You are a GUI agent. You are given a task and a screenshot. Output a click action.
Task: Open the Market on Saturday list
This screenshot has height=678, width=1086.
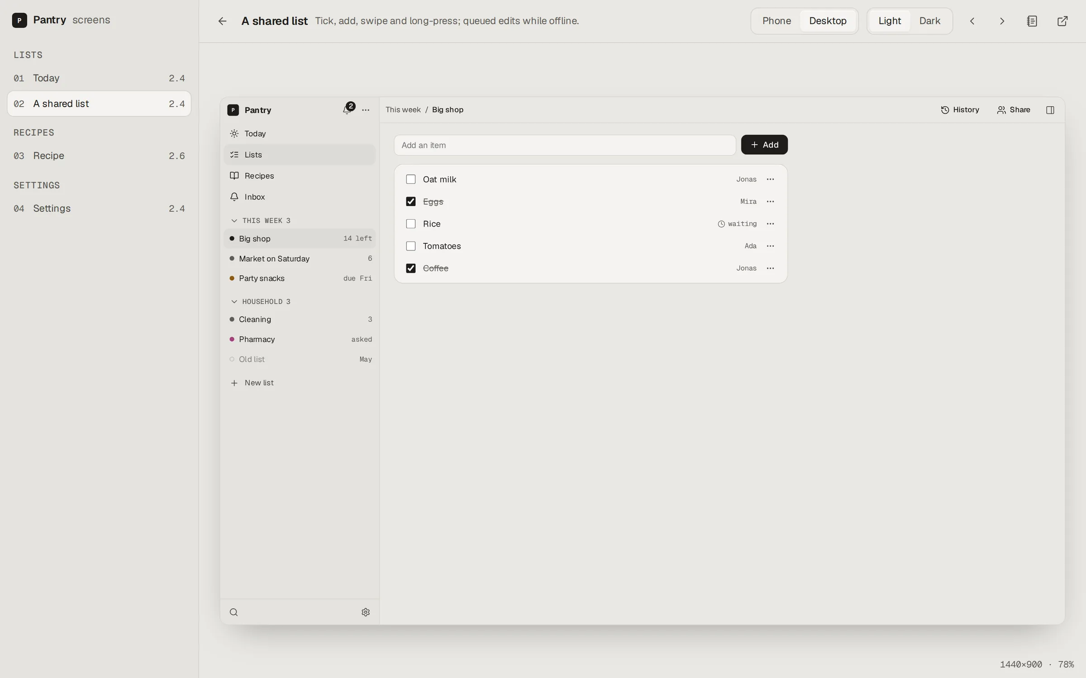300,259
